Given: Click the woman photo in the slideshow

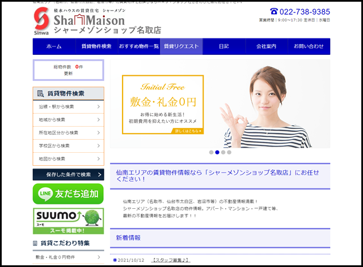Looking at the screenshot, I should click(266, 107).
